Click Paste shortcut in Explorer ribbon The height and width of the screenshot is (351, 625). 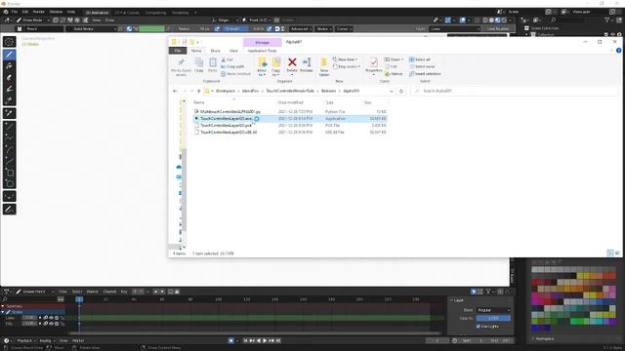pos(235,74)
